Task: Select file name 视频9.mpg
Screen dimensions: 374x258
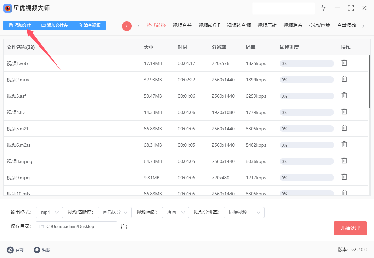Action: [x=18, y=178]
